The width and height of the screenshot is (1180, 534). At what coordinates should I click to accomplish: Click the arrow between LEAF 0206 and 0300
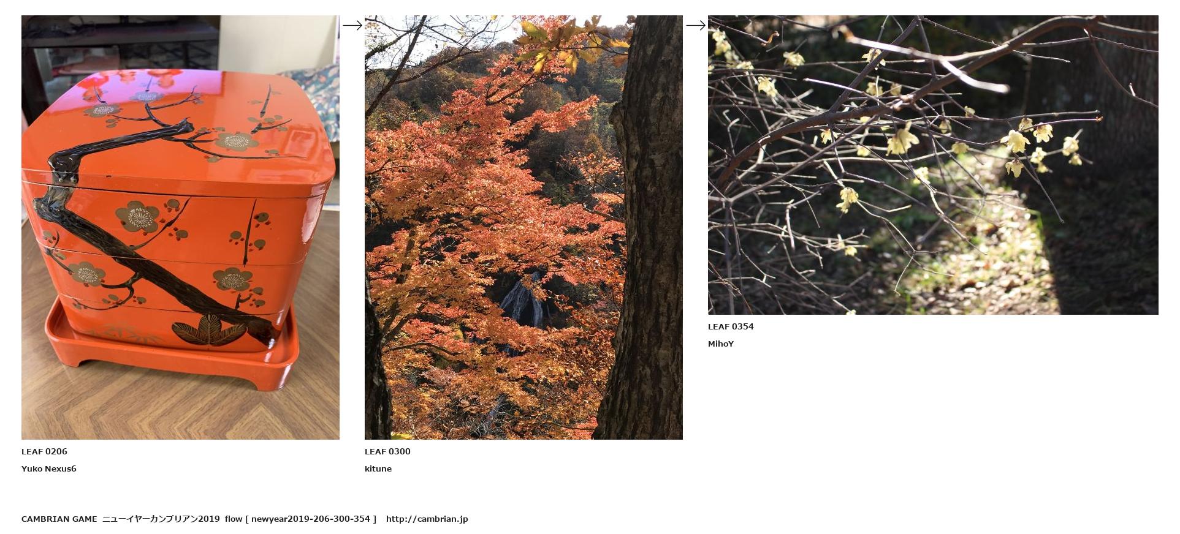[352, 25]
